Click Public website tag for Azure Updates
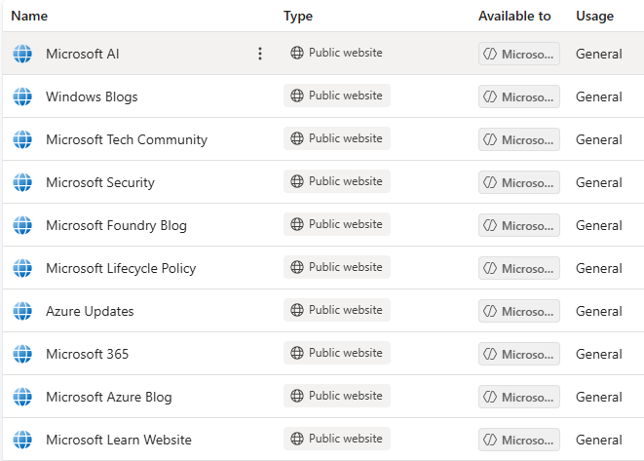 (337, 310)
